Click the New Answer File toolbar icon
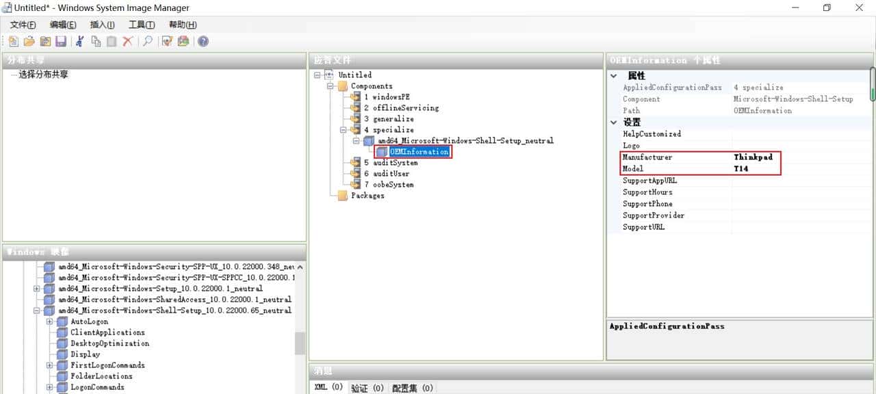Screen dimensions: 876x394 pos(14,42)
